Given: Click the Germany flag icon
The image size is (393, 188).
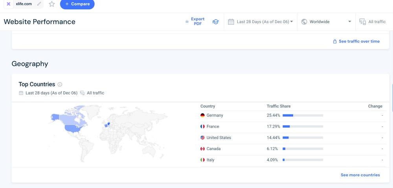Looking at the screenshot, I should pos(202,116).
